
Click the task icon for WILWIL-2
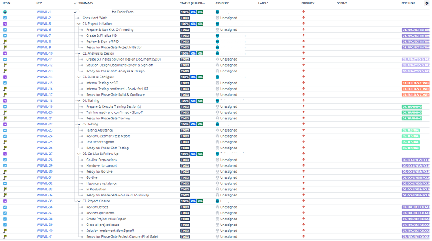click(x=5, y=18)
